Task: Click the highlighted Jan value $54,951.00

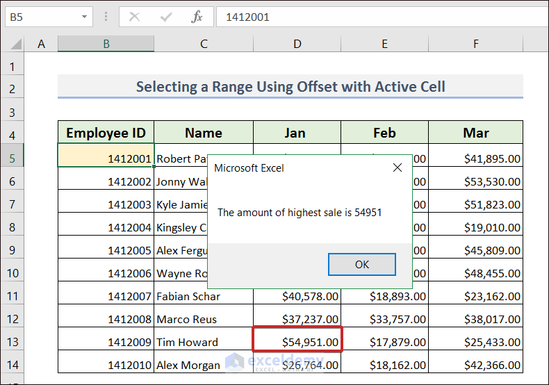Action: (297, 339)
